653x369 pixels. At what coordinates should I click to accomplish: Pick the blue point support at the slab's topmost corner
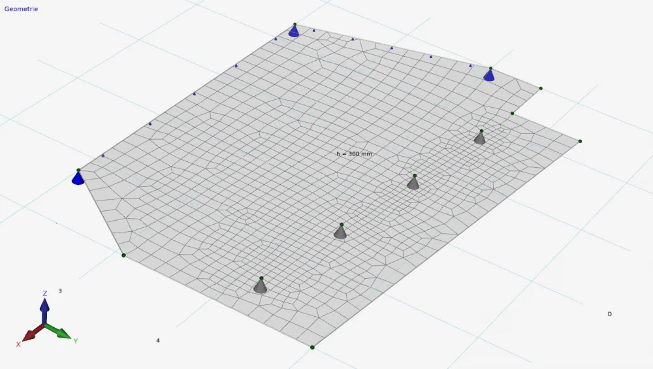[294, 31]
